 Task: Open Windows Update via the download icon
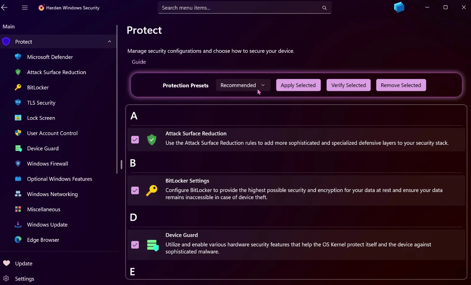(18, 224)
